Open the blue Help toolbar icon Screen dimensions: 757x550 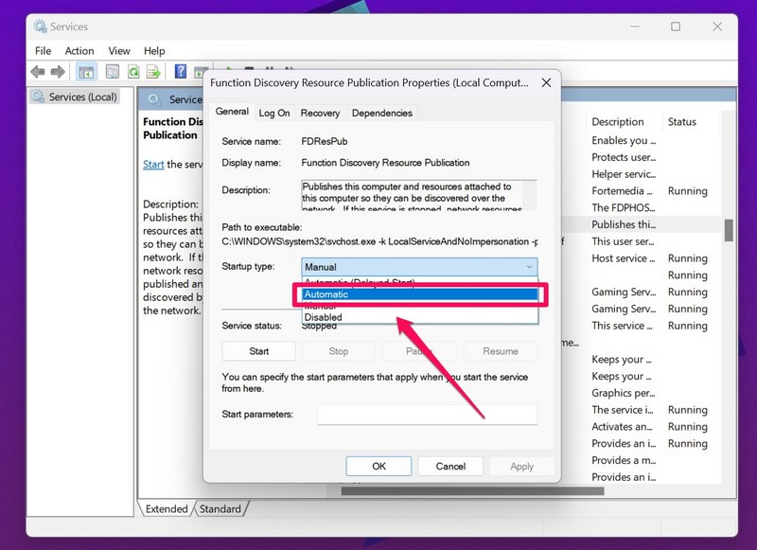(180, 71)
